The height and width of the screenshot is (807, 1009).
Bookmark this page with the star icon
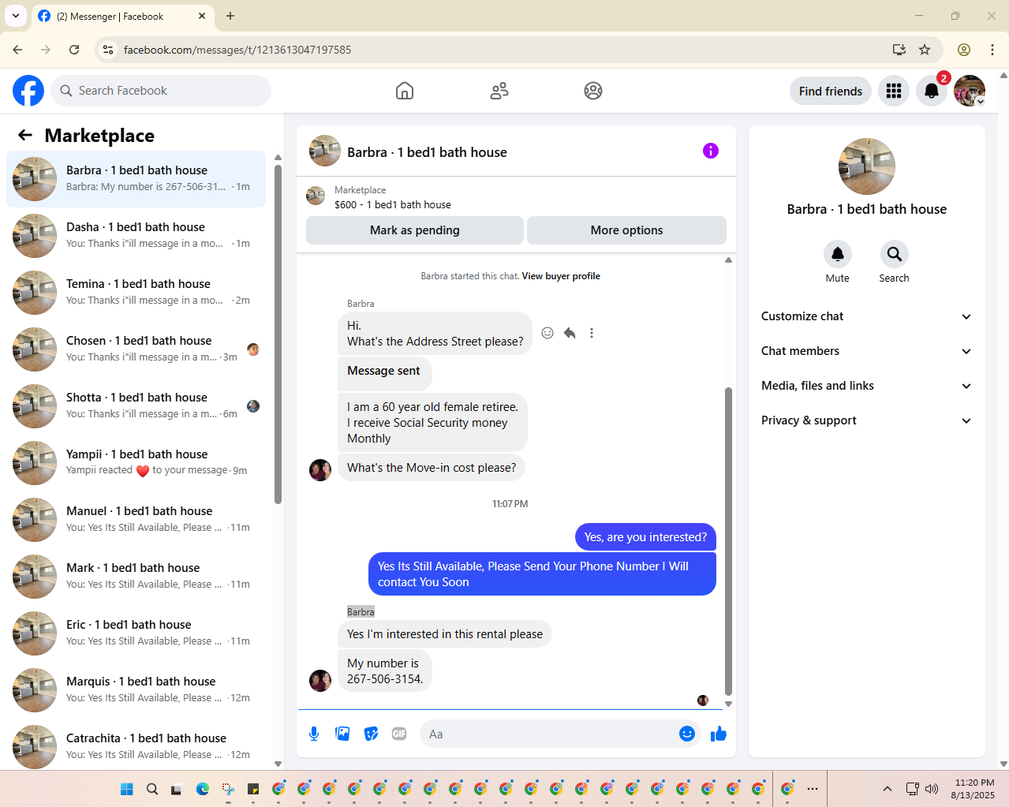tap(925, 50)
